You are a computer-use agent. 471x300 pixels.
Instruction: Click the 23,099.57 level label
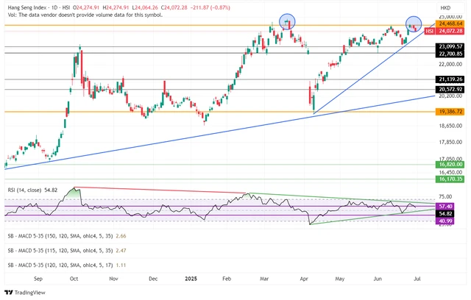pos(450,46)
